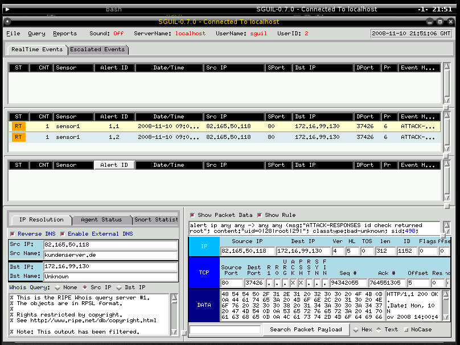Click the dark blue DATA header label
This screenshot has height=345, width=460.
click(x=204, y=305)
